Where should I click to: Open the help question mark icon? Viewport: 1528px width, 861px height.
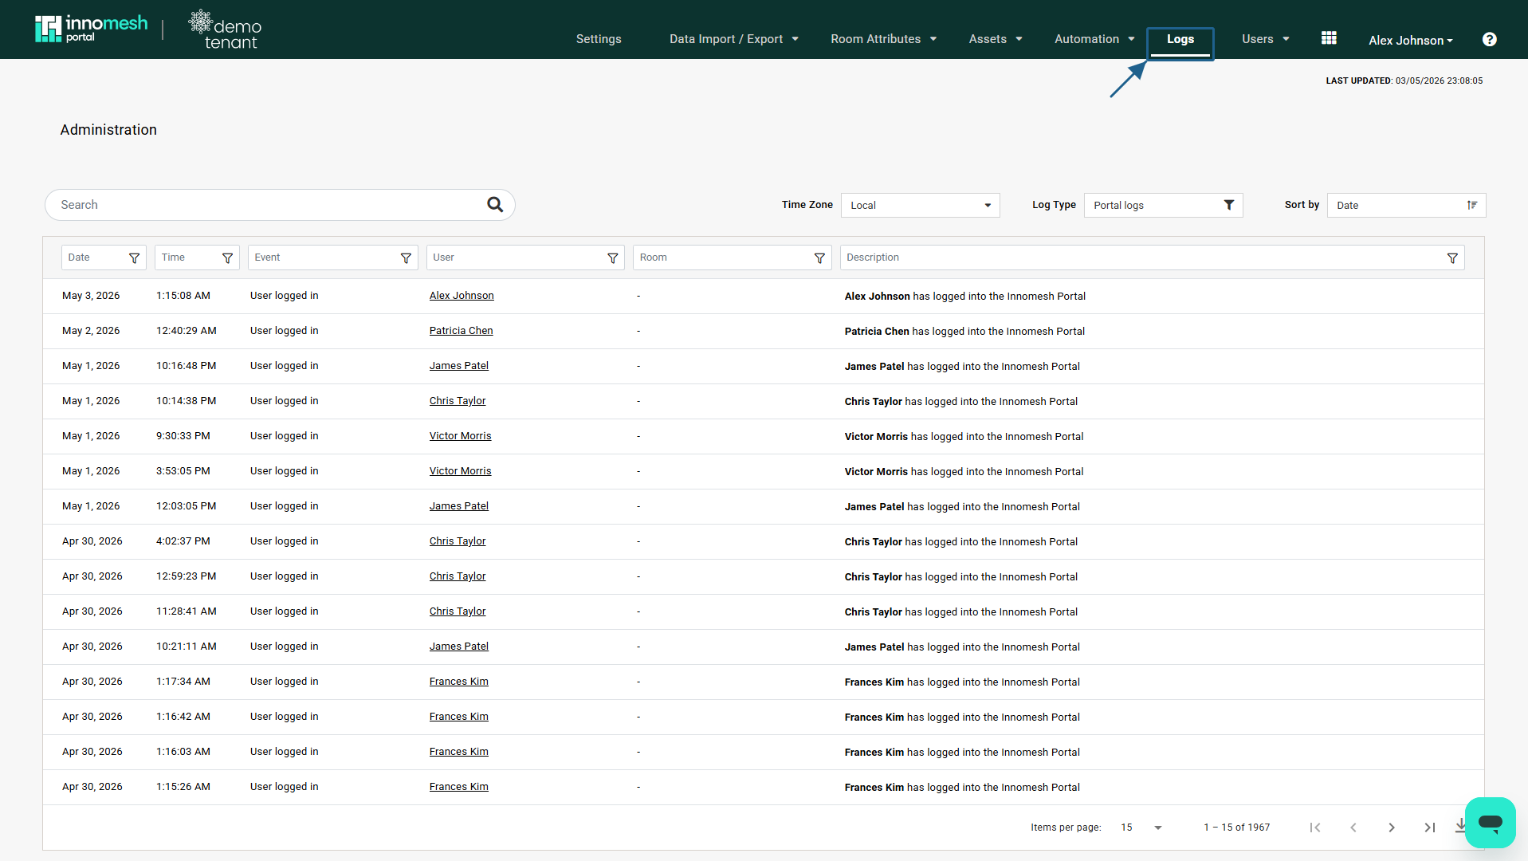click(x=1489, y=39)
